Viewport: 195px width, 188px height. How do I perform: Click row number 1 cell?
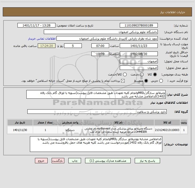coord(184,130)
